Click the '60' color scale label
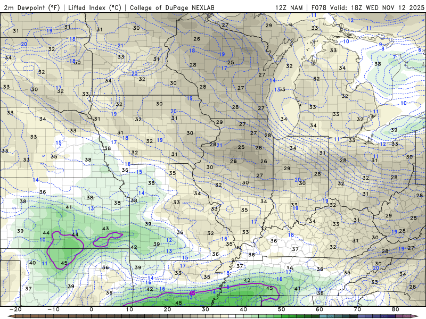426x319 pixels. (x=319, y=309)
